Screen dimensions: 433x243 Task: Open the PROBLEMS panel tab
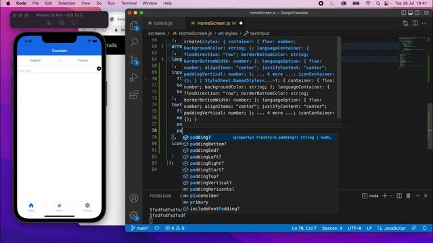[x=160, y=196]
